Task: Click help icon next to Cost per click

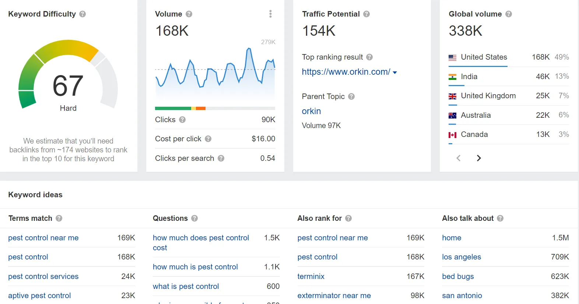Action: point(208,139)
